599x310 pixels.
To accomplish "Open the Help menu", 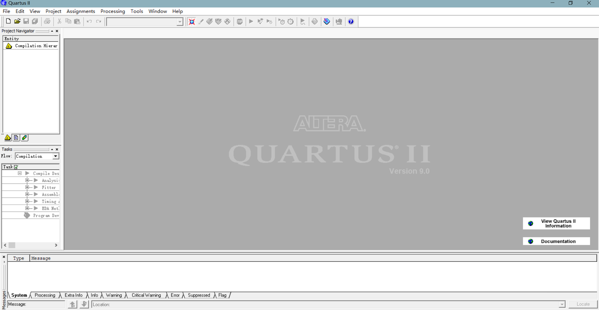I will [178, 11].
